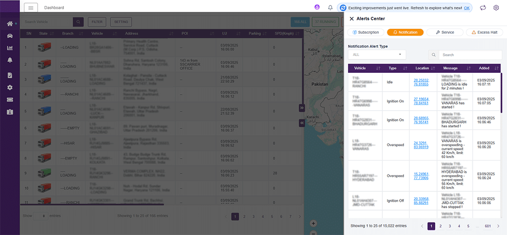Go to dashboard table page 7
The height and width of the screenshot is (235, 507).
[290, 217]
